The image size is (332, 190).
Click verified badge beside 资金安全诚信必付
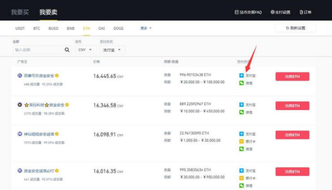click(x=57, y=171)
